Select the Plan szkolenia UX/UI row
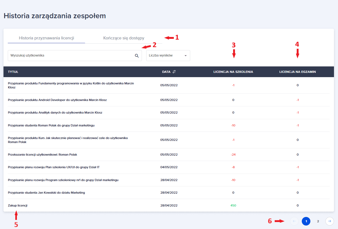 (x=54, y=167)
